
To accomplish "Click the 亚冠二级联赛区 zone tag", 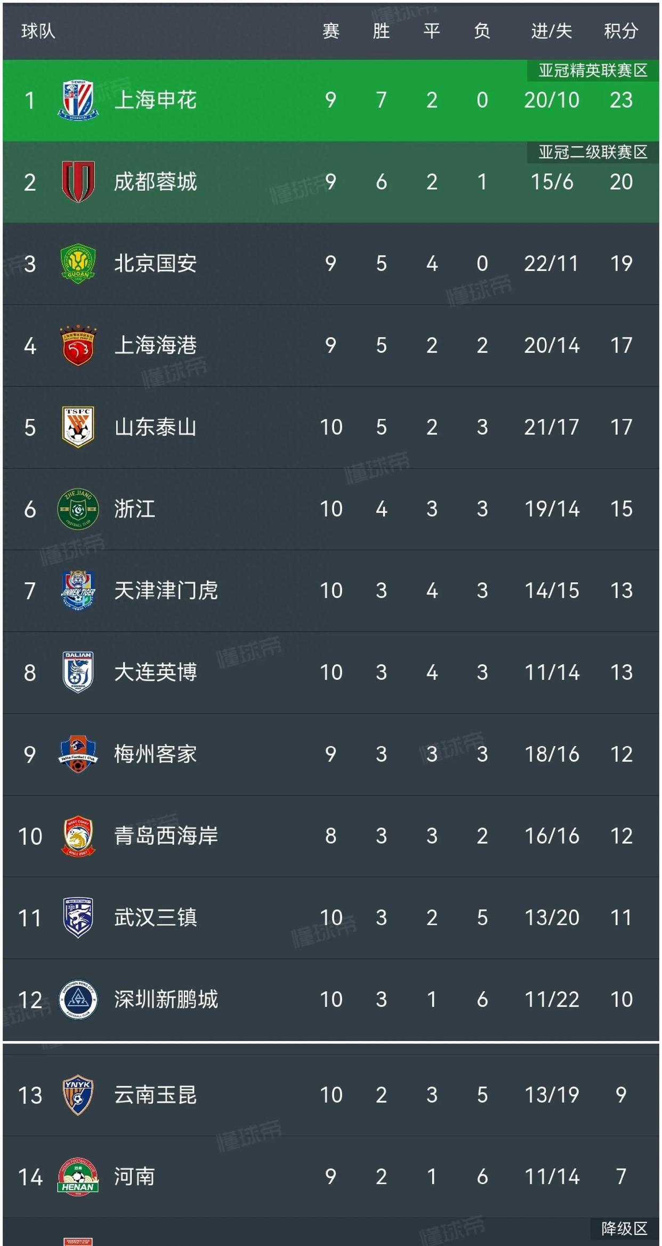I will click(592, 152).
